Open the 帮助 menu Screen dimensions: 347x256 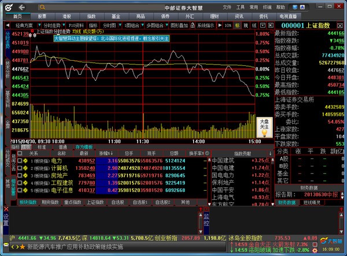[280, 8]
